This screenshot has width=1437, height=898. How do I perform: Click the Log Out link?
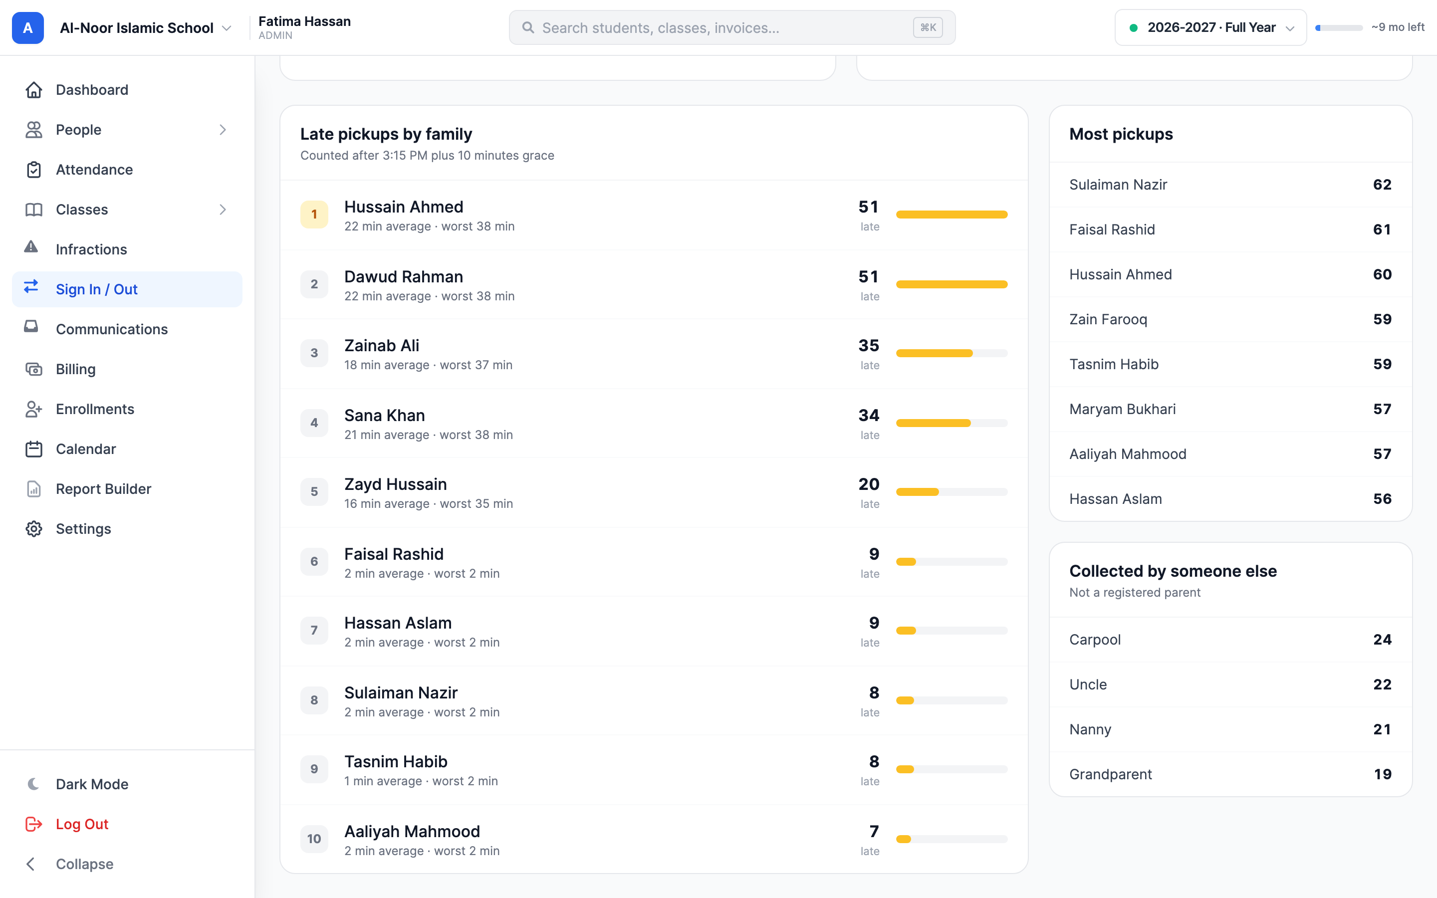127,824
